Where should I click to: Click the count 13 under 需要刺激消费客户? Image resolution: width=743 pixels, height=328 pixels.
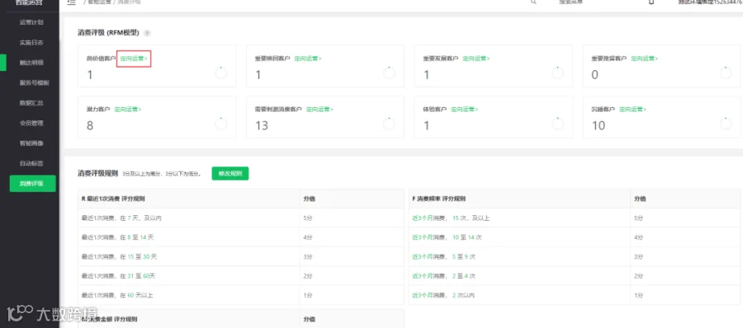tap(262, 125)
